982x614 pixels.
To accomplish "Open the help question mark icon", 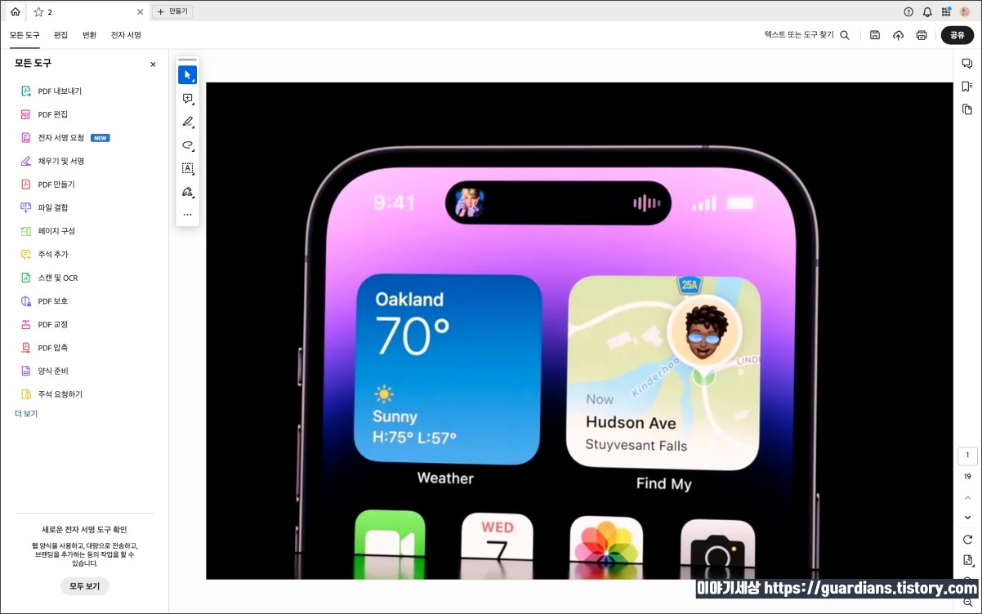I will pos(908,11).
